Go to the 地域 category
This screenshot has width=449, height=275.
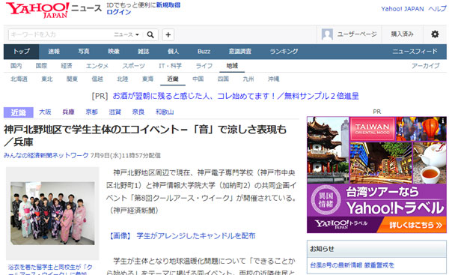pos(232,66)
